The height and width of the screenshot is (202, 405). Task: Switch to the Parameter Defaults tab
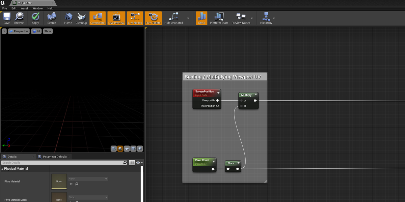pos(54,157)
